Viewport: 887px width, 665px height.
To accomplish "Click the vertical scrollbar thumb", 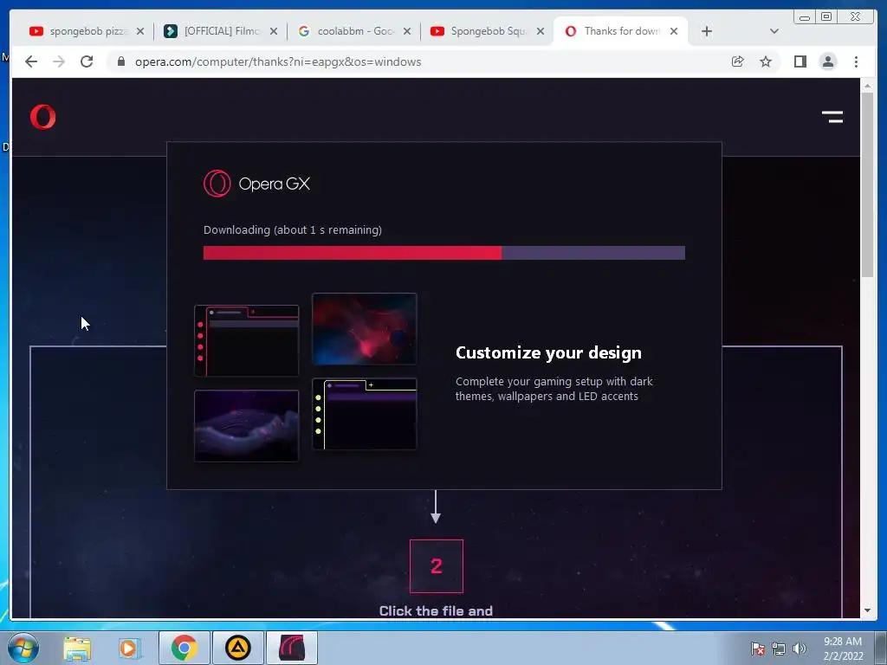I will [x=867, y=184].
